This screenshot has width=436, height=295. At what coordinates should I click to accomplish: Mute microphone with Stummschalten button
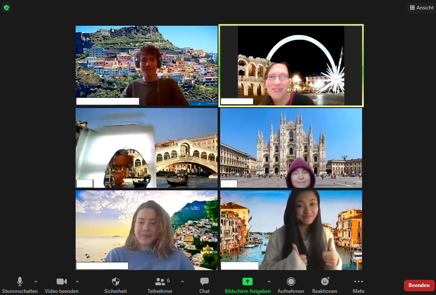pyautogui.click(x=20, y=285)
